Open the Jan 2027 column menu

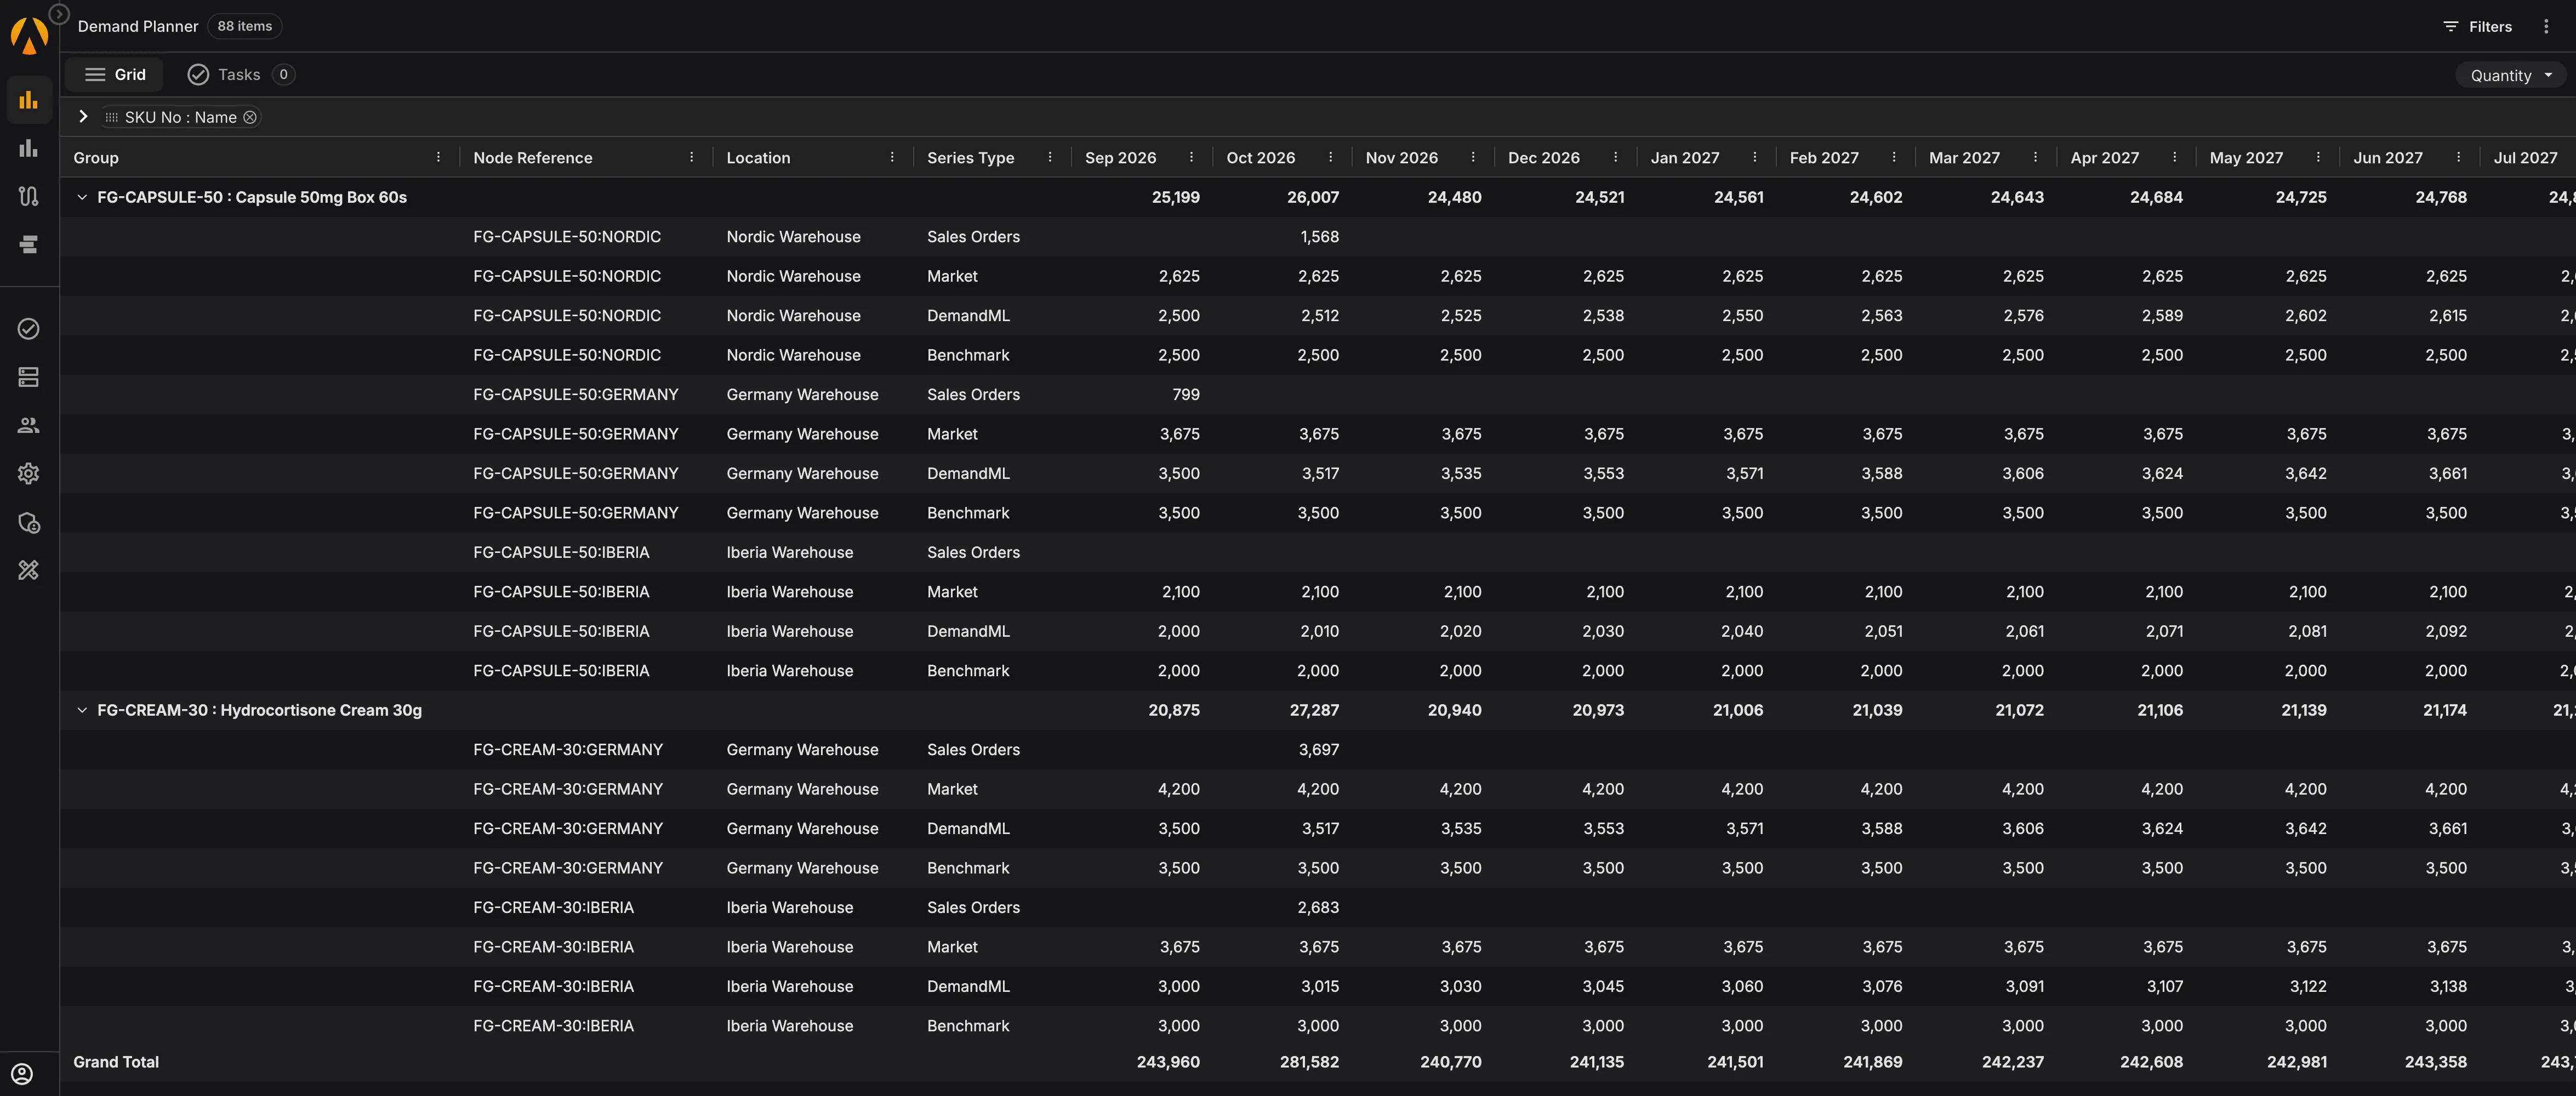pos(1755,158)
